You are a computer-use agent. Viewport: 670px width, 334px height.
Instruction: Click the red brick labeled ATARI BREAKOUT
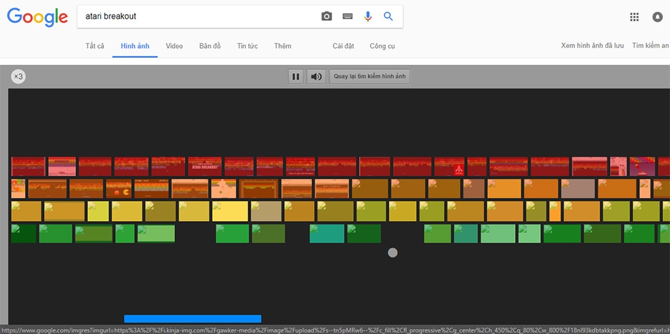[205, 167]
